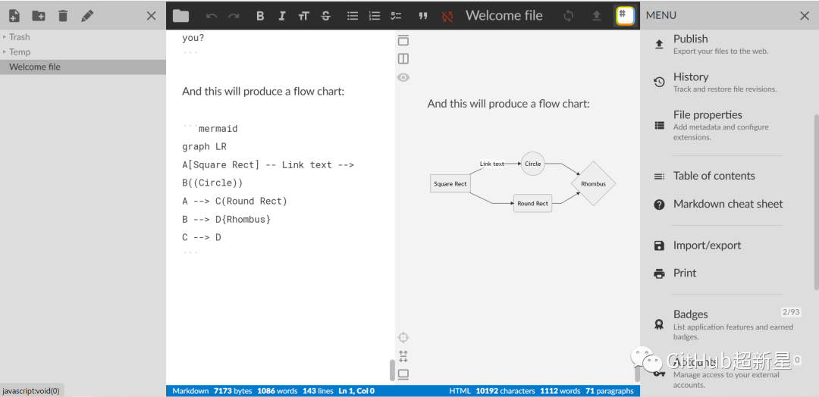Click the Square Rect flowchart node
This screenshot has height=397, width=819.
(x=450, y=183)
